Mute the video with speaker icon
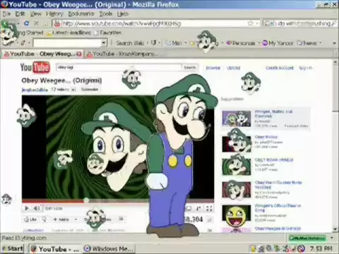This screenshot has height=254, width=339. [37, 208]
